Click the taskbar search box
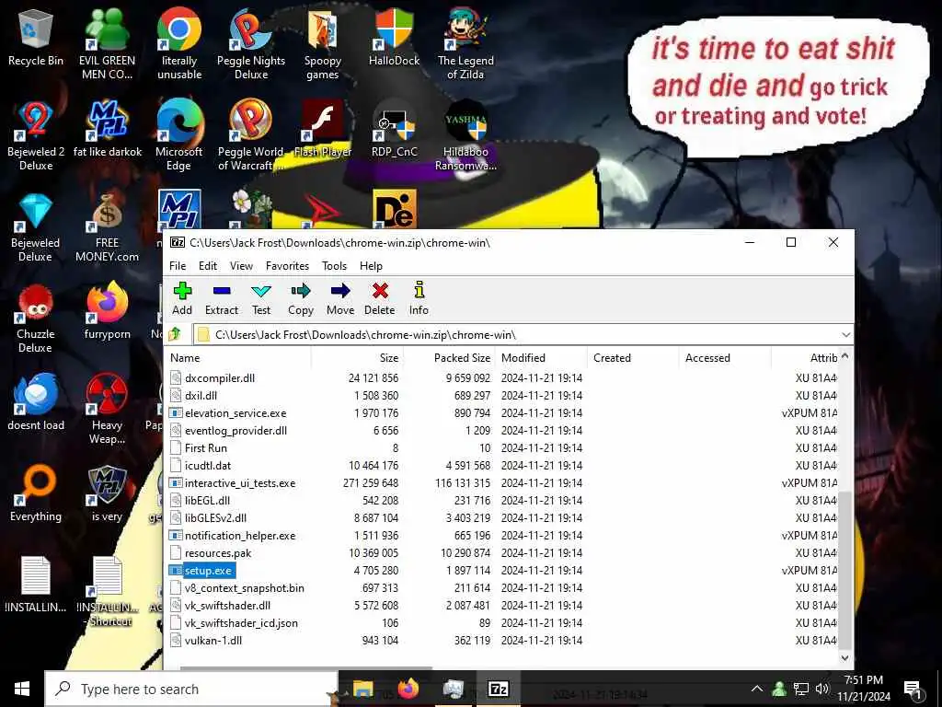 191,689
